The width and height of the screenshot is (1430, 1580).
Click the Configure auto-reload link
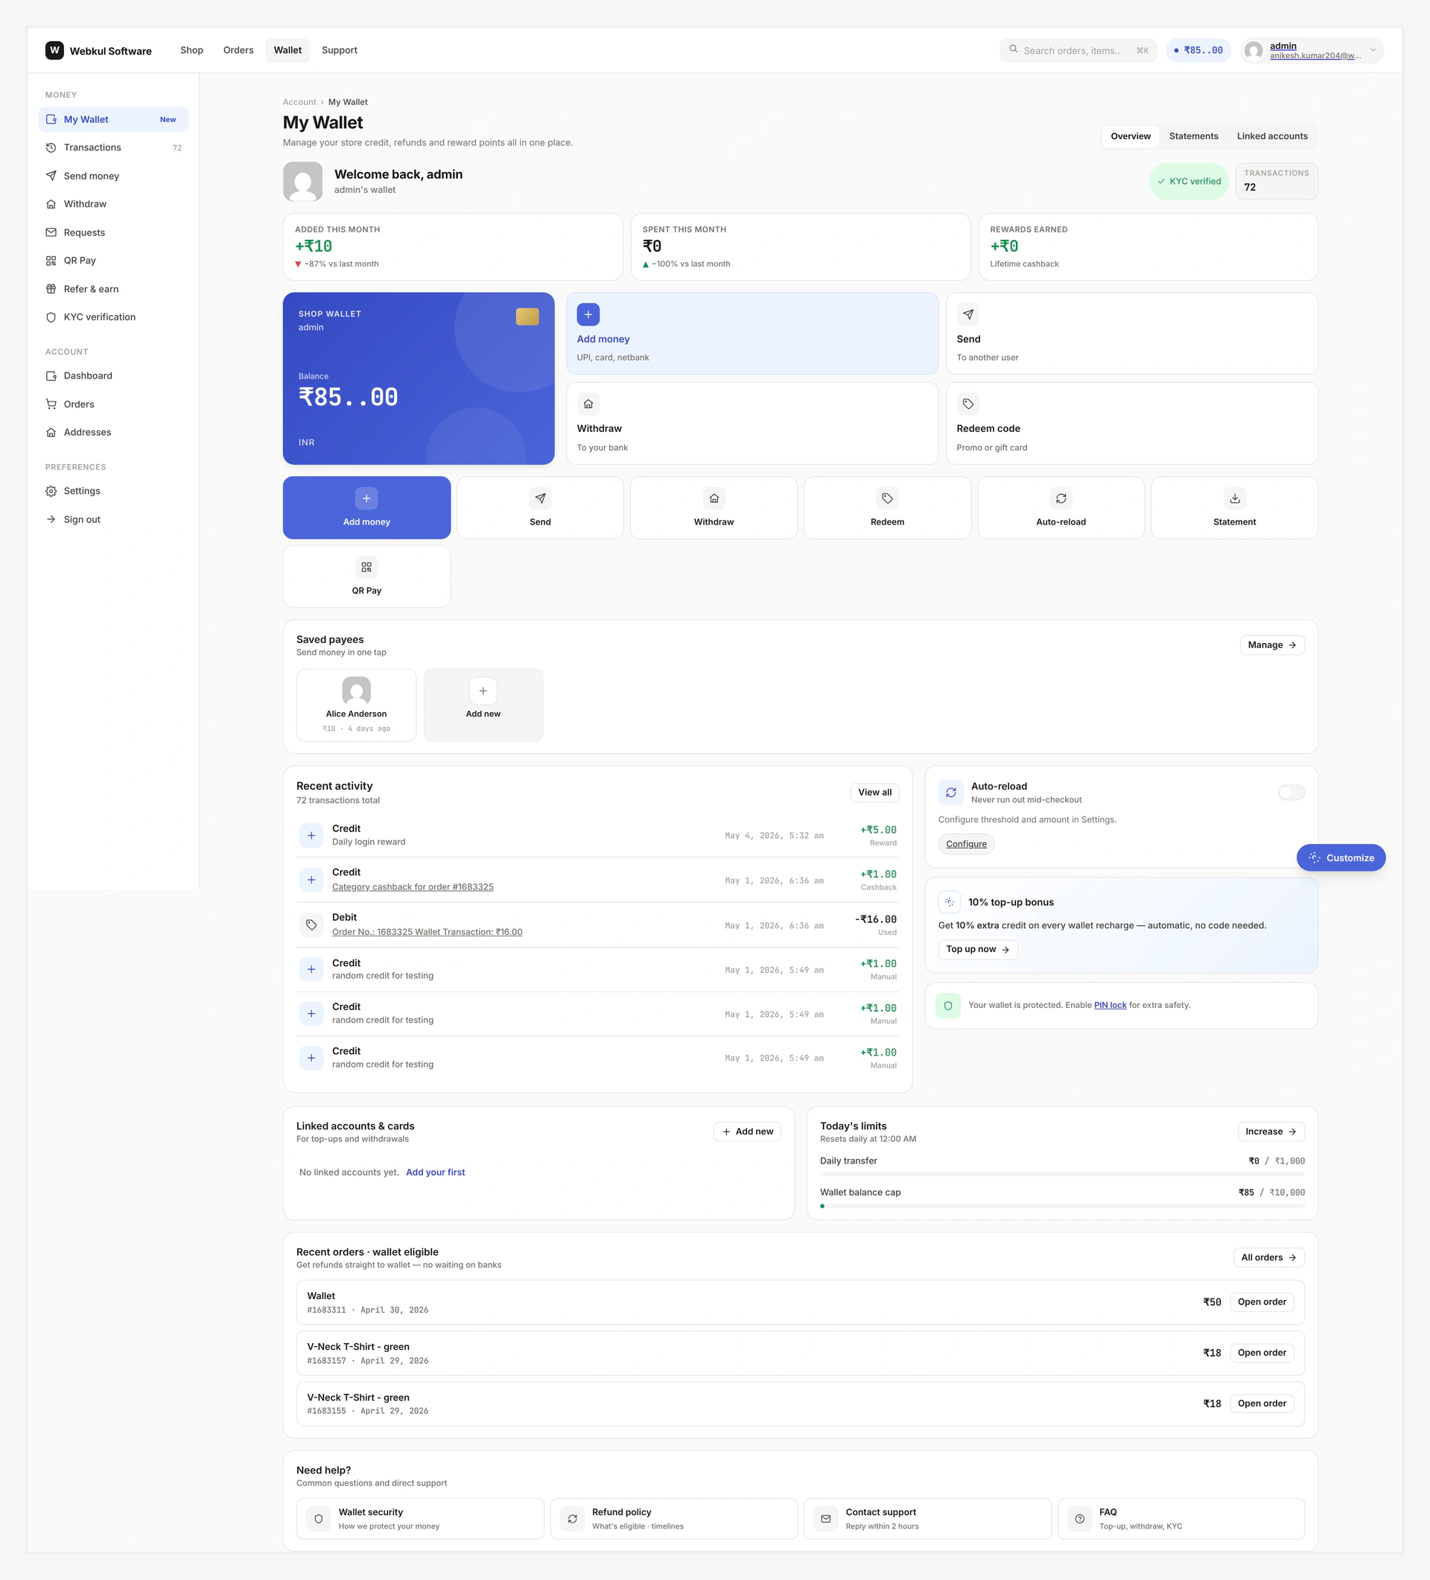pos(966,844)
